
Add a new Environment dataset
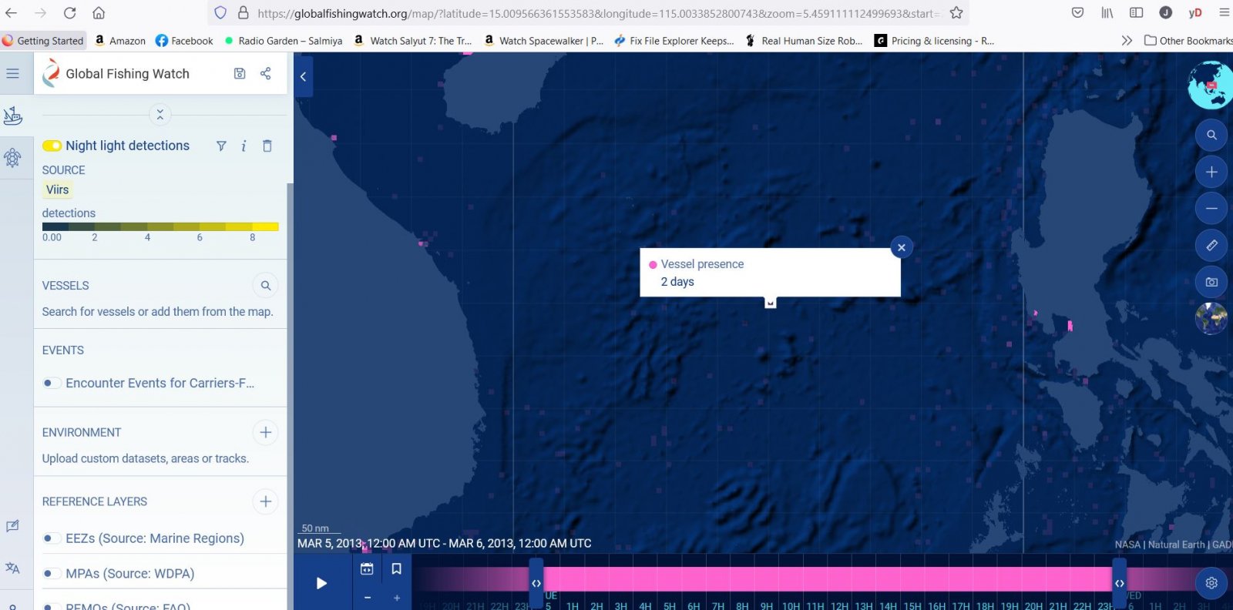pyautogui.click(x=265, y=432)
